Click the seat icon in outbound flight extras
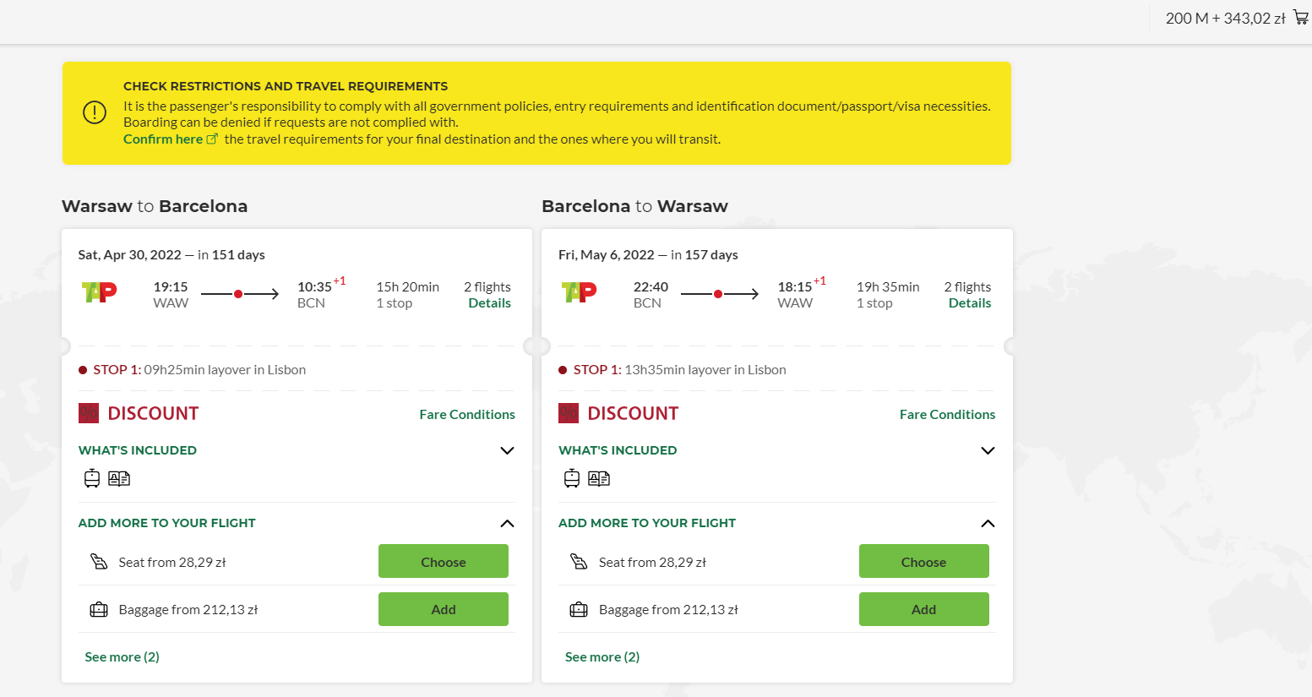Image resolution: width=1312 pixels, height=697 pixels. pyautogui.click(x=99, y=562)
